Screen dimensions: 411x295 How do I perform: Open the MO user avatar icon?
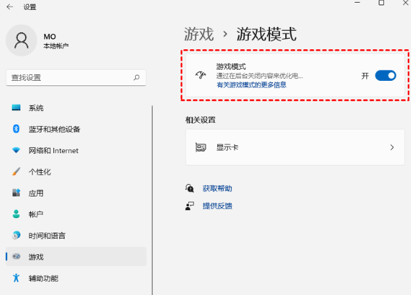pyautogui.click(x=22, y=40)
